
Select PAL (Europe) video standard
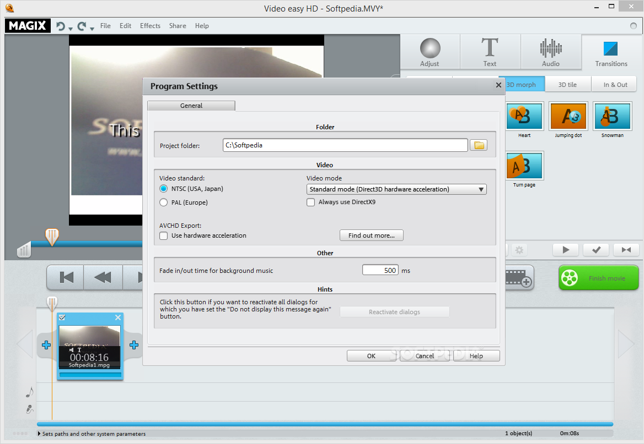click(x=163, y=202)
